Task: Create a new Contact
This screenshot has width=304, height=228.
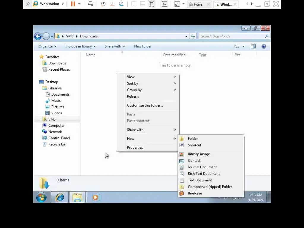Action: point(211,161)
